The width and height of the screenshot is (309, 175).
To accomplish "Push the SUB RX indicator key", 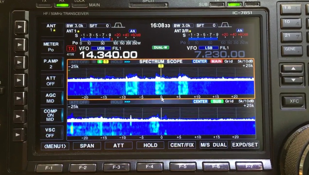I will click(234, 4).
